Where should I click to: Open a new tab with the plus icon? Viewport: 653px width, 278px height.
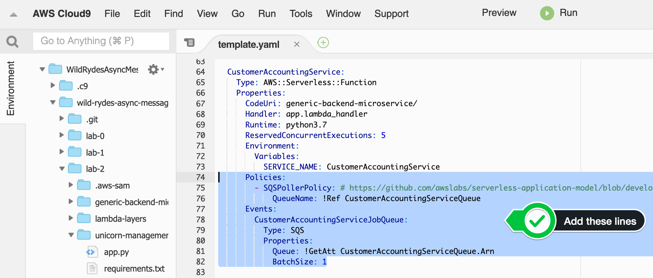point(323,43)
